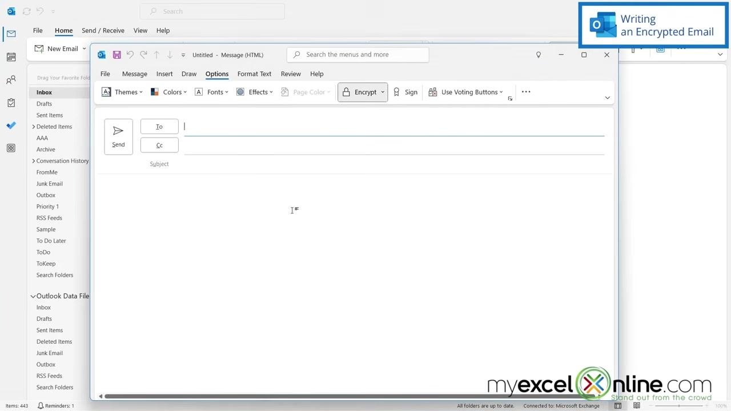
Task: Open Message tab in message window
Action: (134, 74)
